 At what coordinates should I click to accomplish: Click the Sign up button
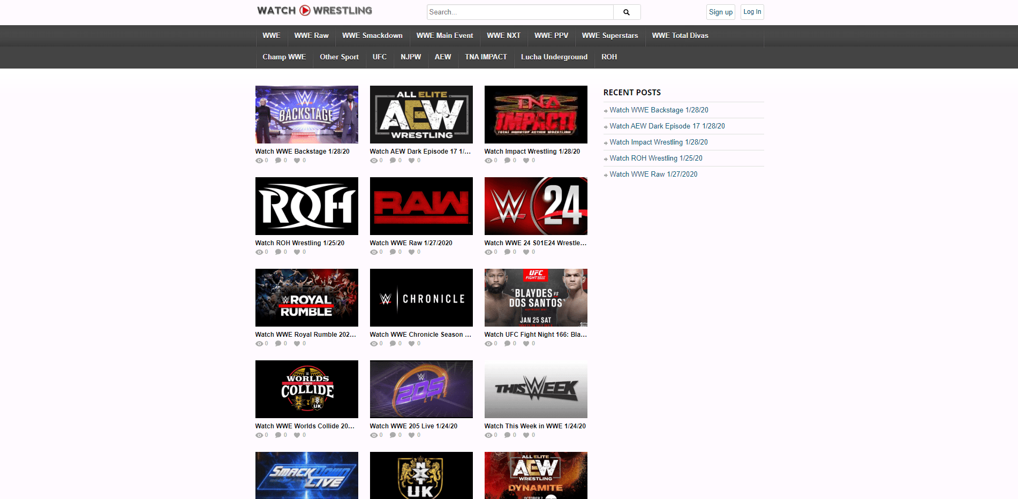point(721,12)
